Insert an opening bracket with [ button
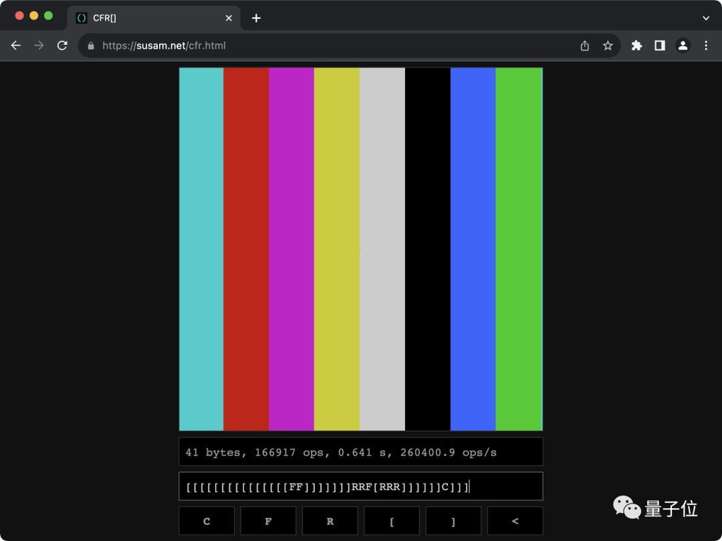The height and width of the screenshot is (541, 722). [392, 521]
